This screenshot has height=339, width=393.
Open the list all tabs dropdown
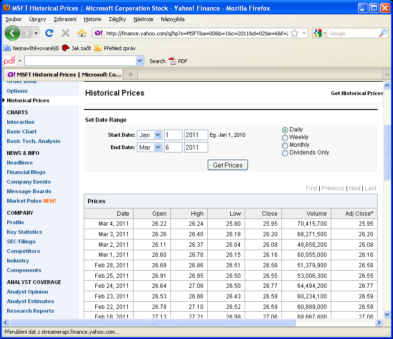point(387,75)
